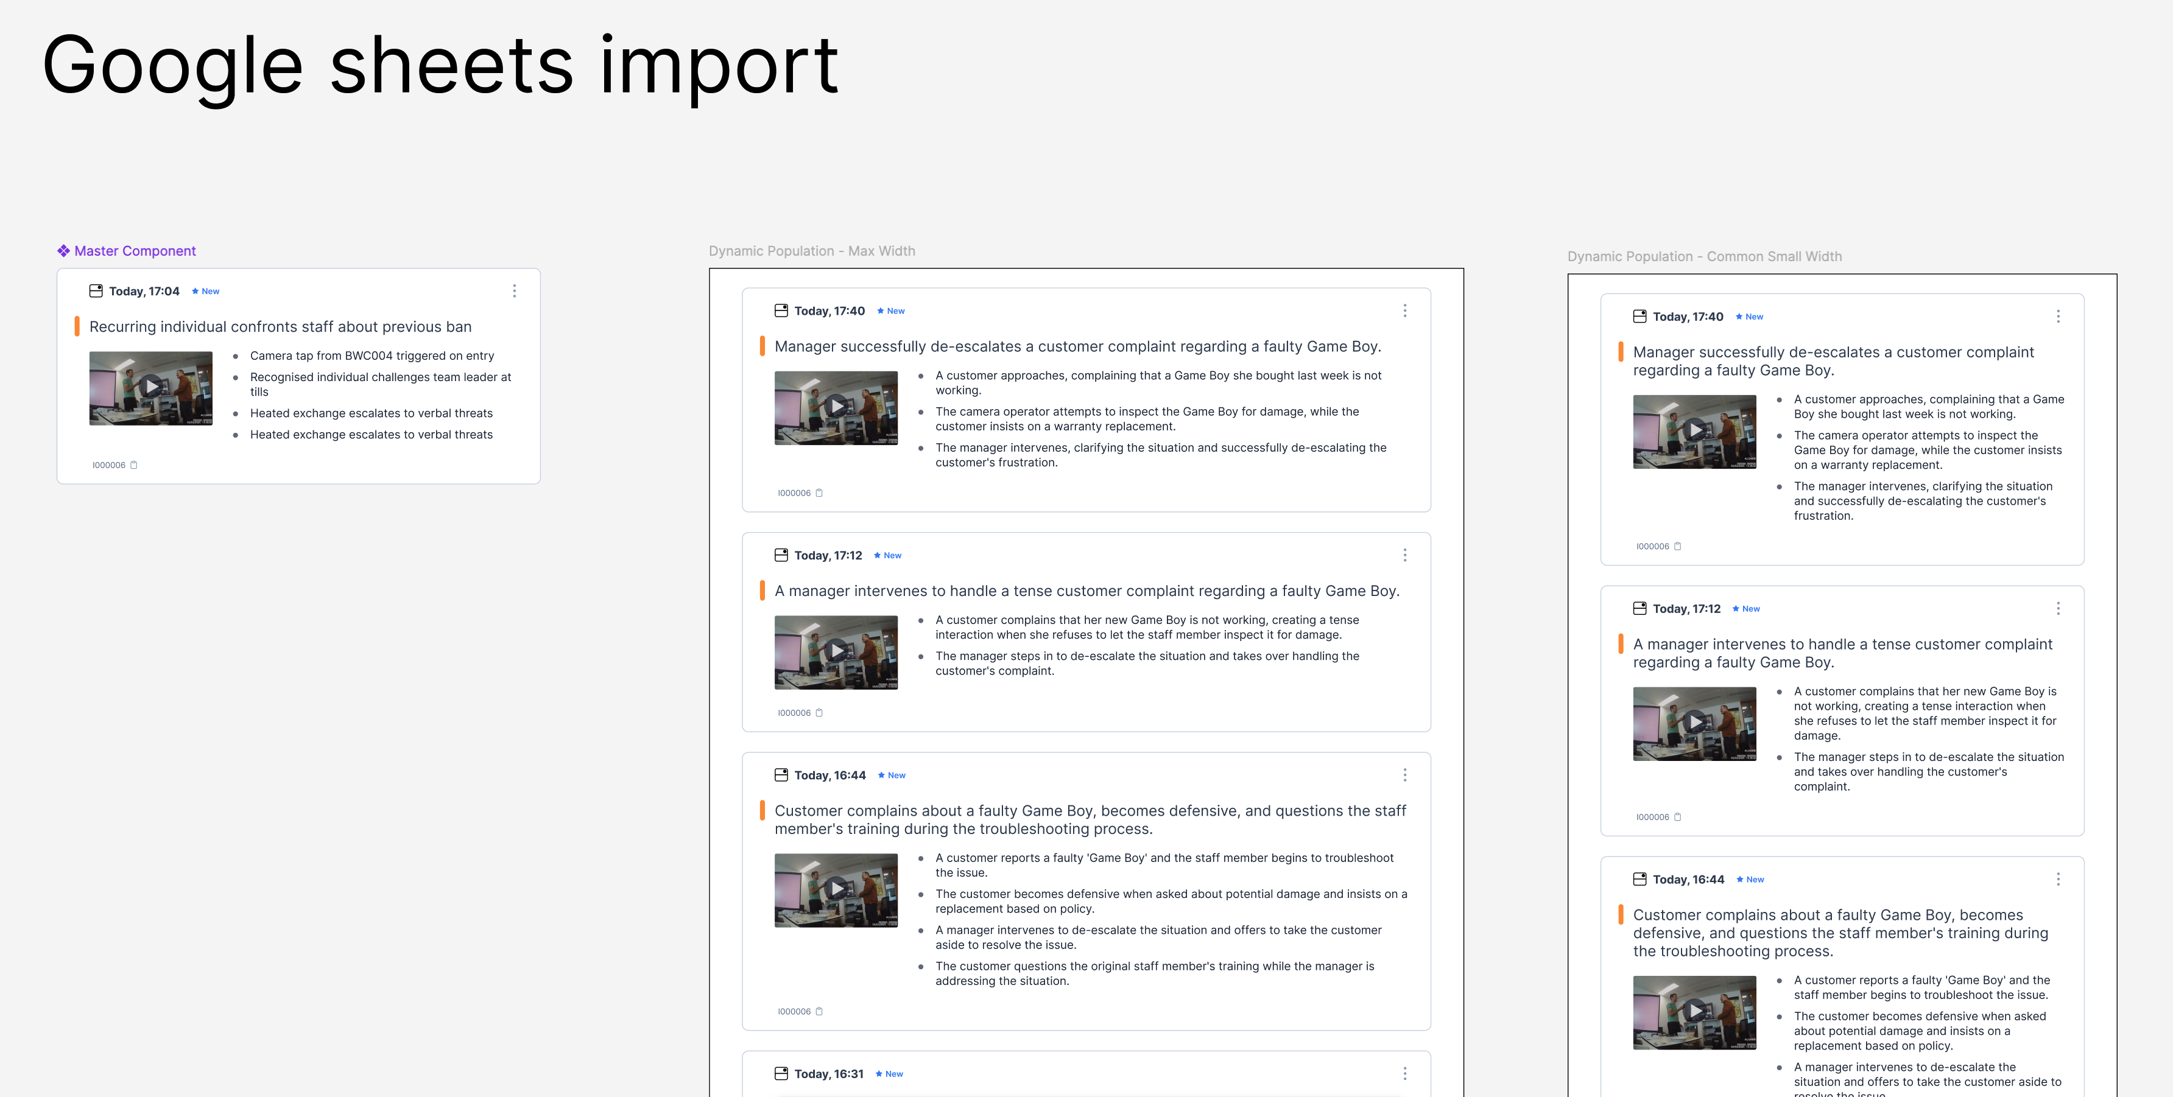Open three-dot menu on Max Width 17:12 card
2173x1097 pixels.
coord(1404,555)
